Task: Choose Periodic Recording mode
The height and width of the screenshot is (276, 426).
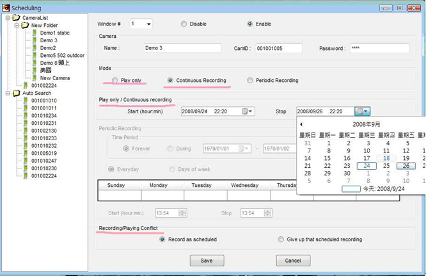Action: point(250,81)
